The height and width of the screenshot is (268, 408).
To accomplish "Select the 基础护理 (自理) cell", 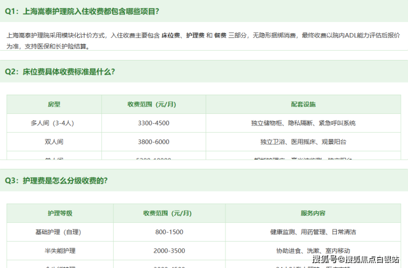I will coord(60,232).
